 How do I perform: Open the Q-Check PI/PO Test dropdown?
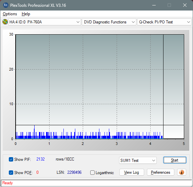pyautogui.click(x=164, y=22)
